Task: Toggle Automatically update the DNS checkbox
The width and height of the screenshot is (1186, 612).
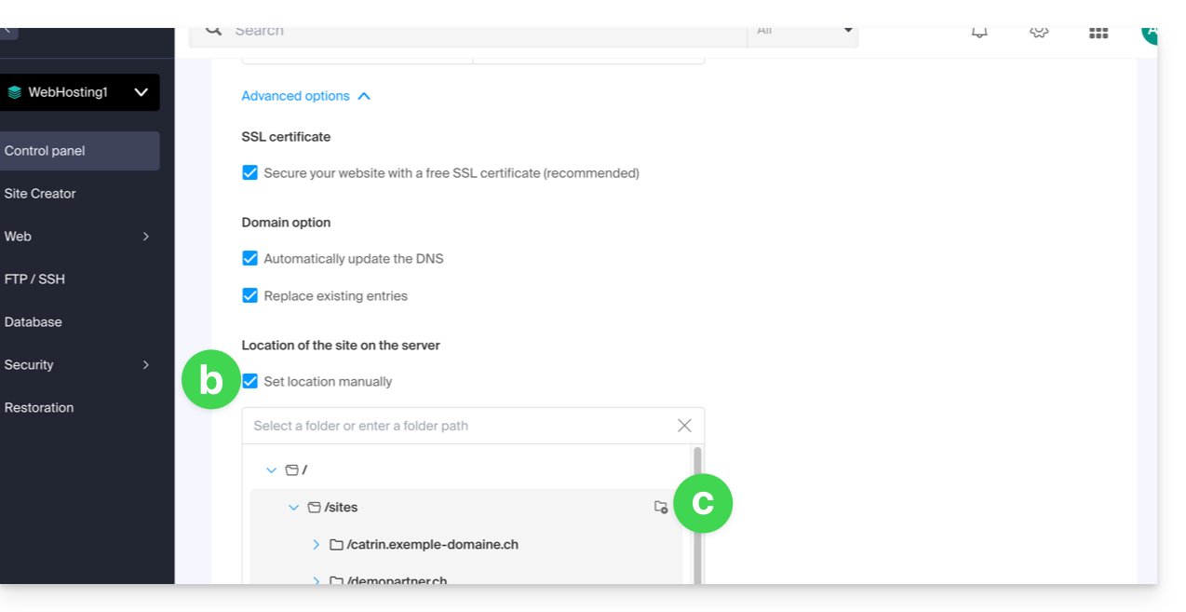Action: pyautogui.click(x=249, y=258)
